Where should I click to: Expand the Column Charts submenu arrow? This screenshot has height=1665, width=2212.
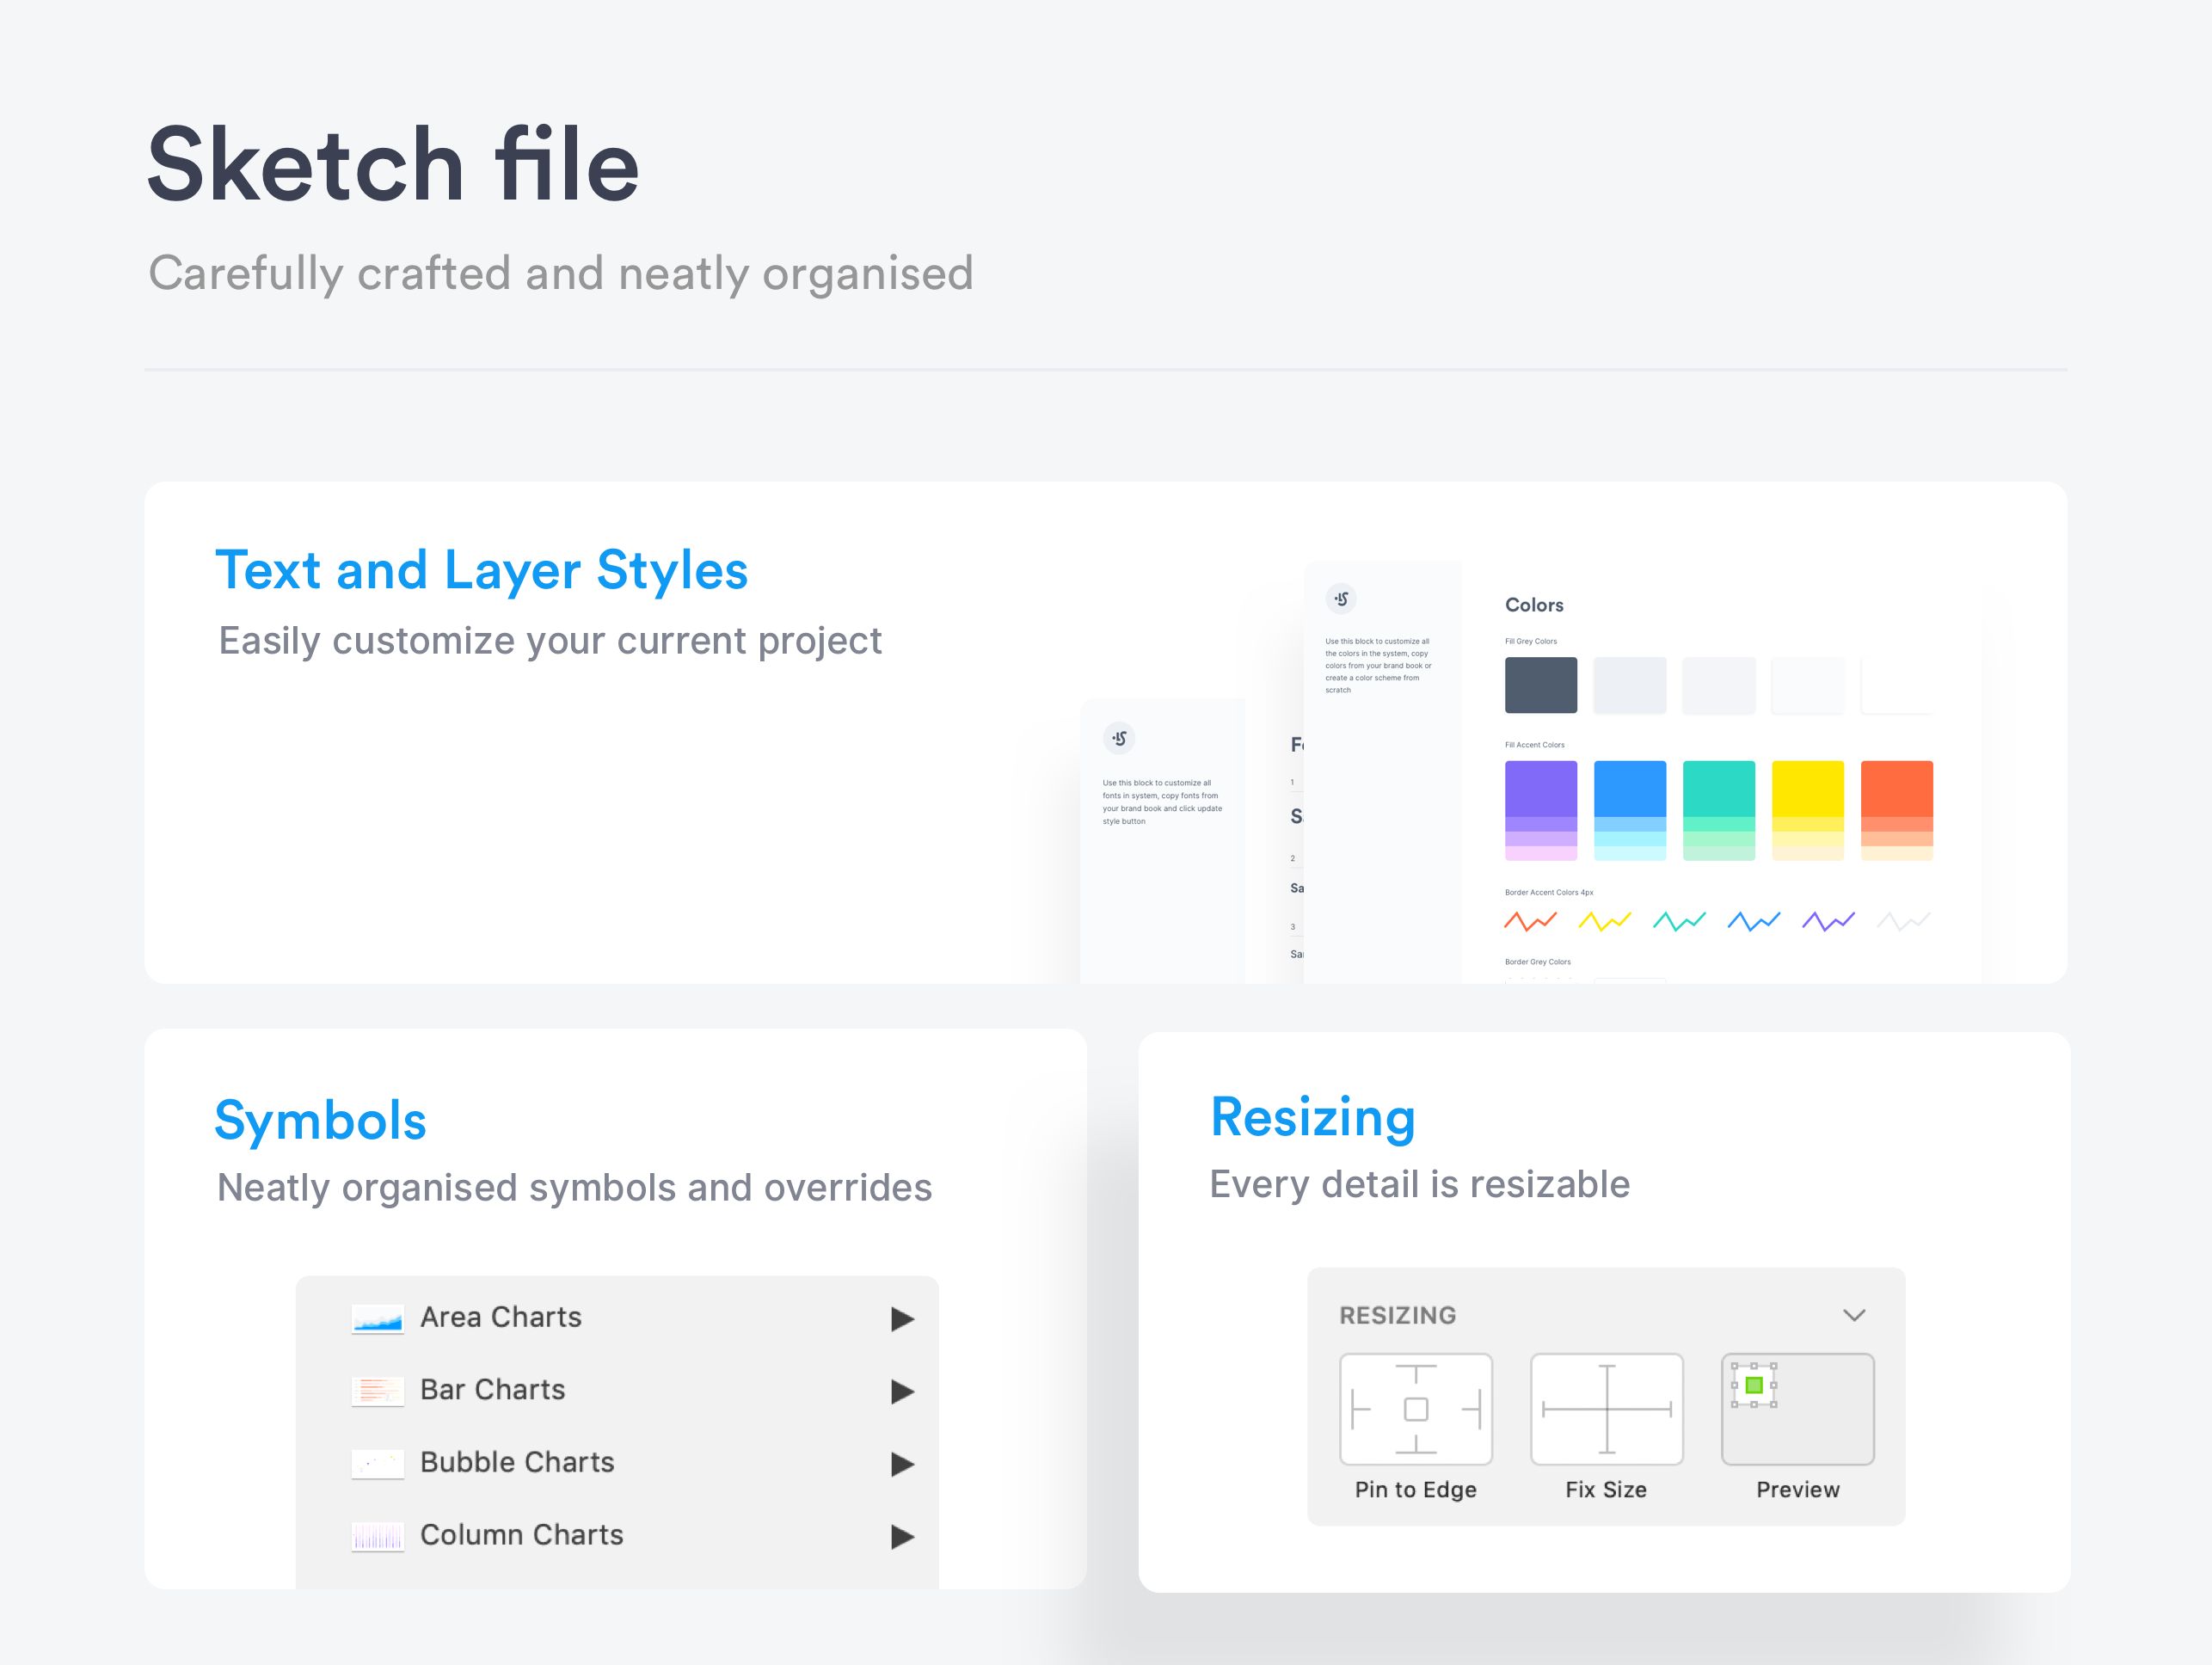[x=902, y=1536]
